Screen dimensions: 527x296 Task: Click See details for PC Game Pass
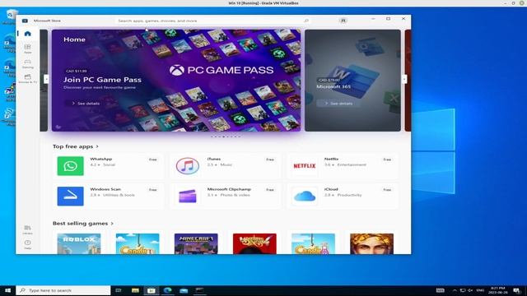click(x=86, y=104)
